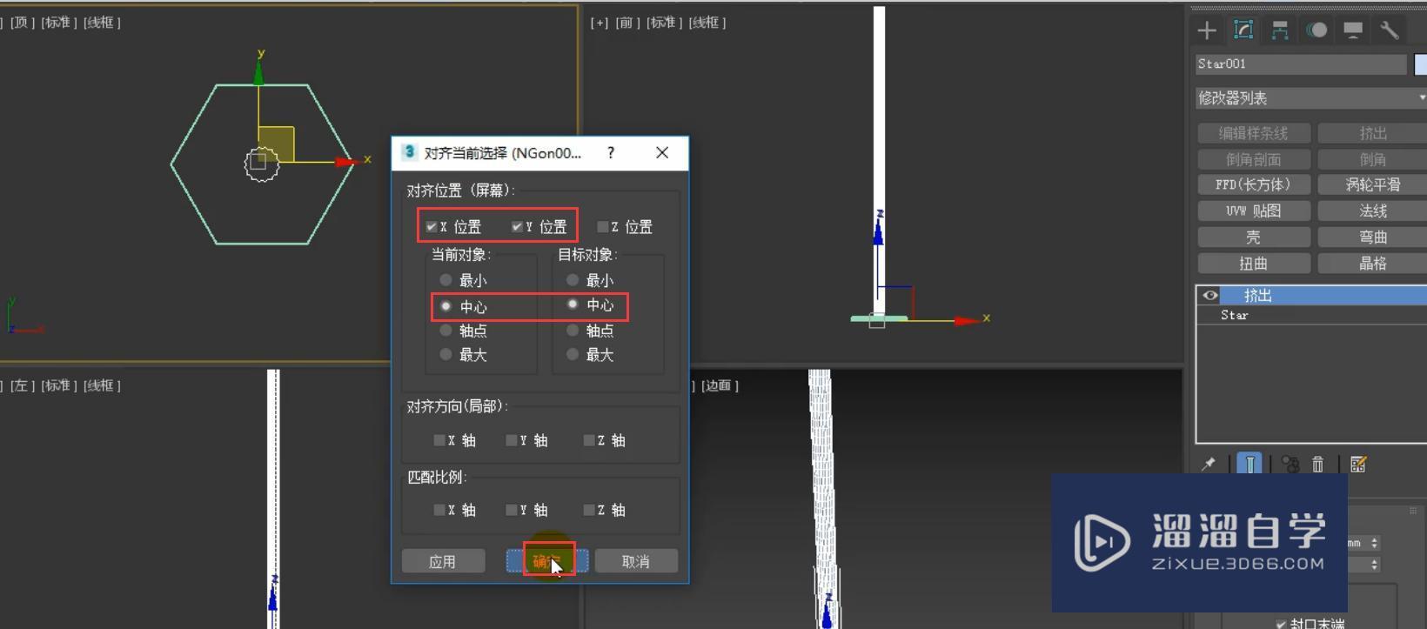Apply the 晶格 modifier

(x=1372, y=263)
